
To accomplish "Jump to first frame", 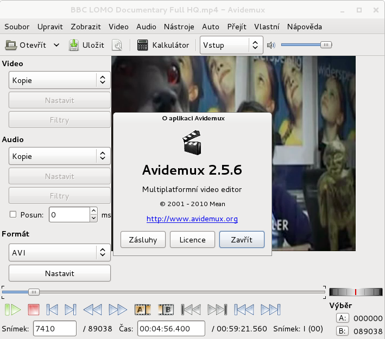I will click(244, 310).
